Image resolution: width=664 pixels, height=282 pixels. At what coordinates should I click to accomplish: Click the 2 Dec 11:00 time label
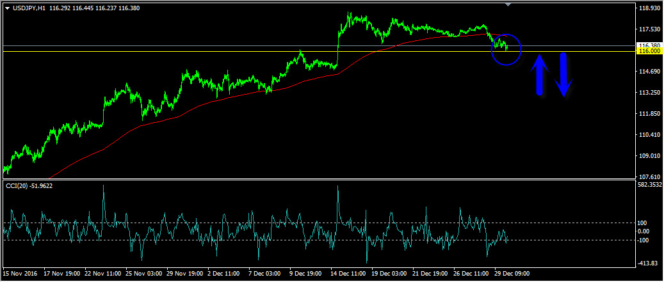point(225,274)
